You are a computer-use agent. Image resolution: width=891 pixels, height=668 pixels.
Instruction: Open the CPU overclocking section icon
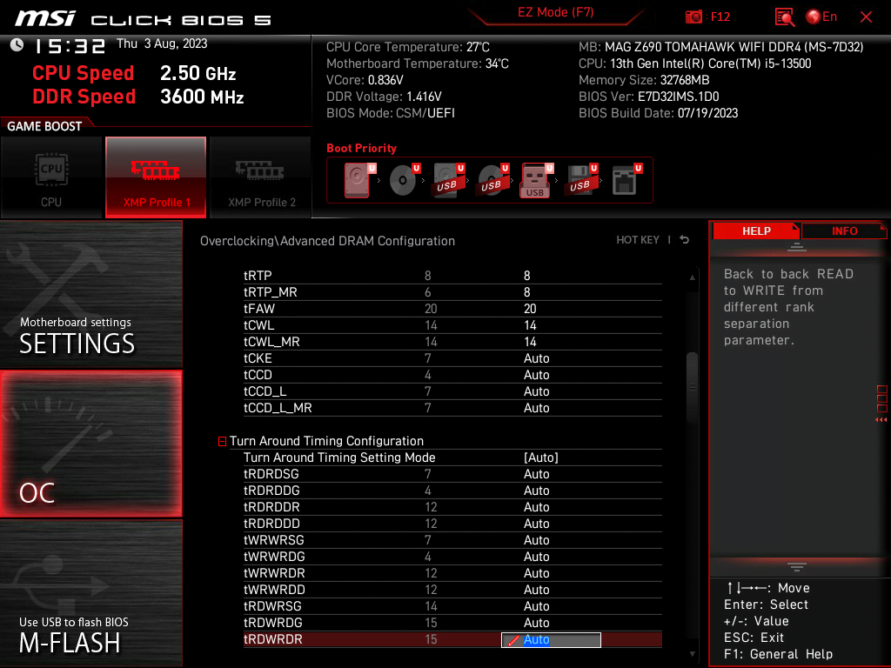point(51,177)
